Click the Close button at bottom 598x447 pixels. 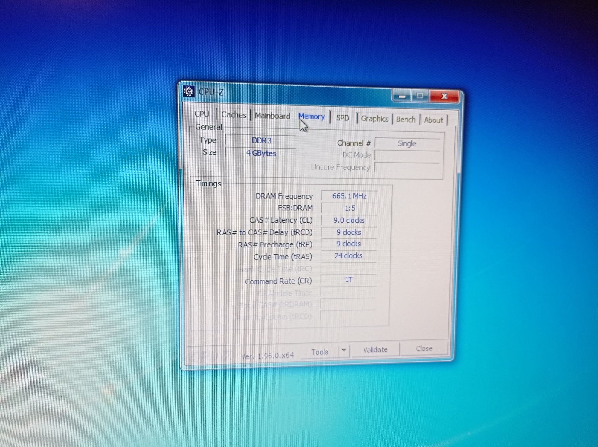click(424, 348)
